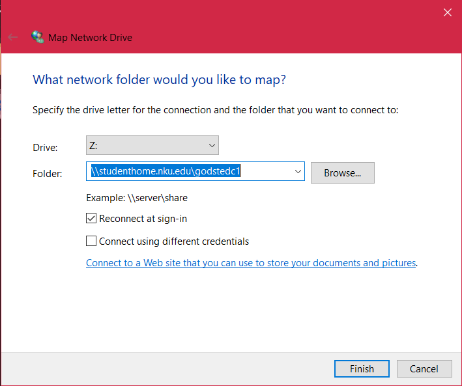This screenshot has width=462, height=386.
Task: Click the "Connect using different credentials" label text
Action: tap(174, 241)
